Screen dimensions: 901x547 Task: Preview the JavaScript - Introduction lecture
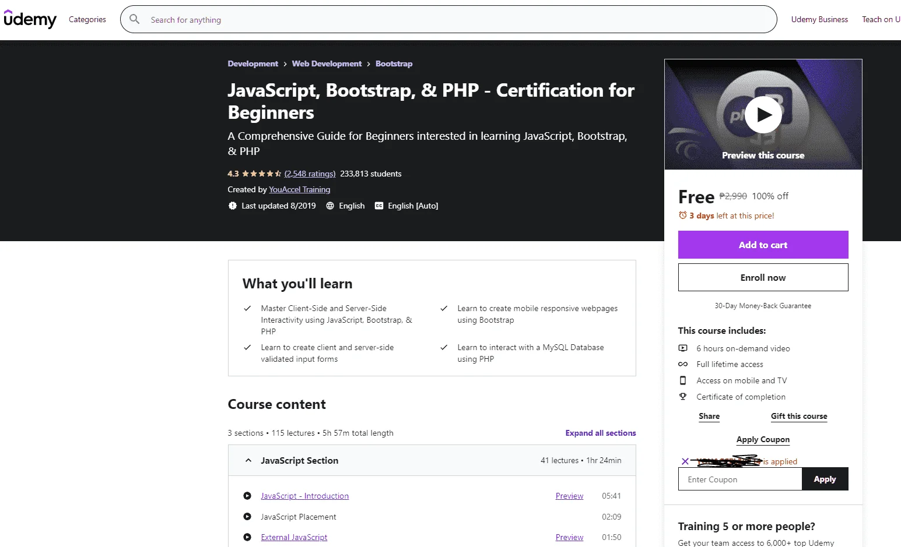pyautogui.click(x=569, y=496)
